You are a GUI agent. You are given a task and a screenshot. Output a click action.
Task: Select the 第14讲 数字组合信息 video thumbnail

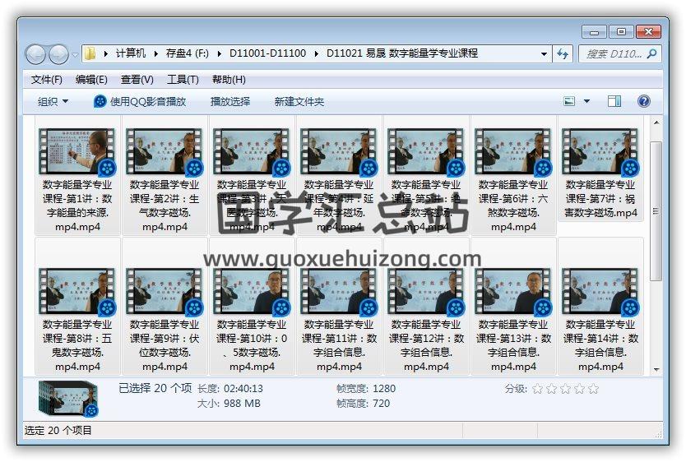[x=600, y=291]
